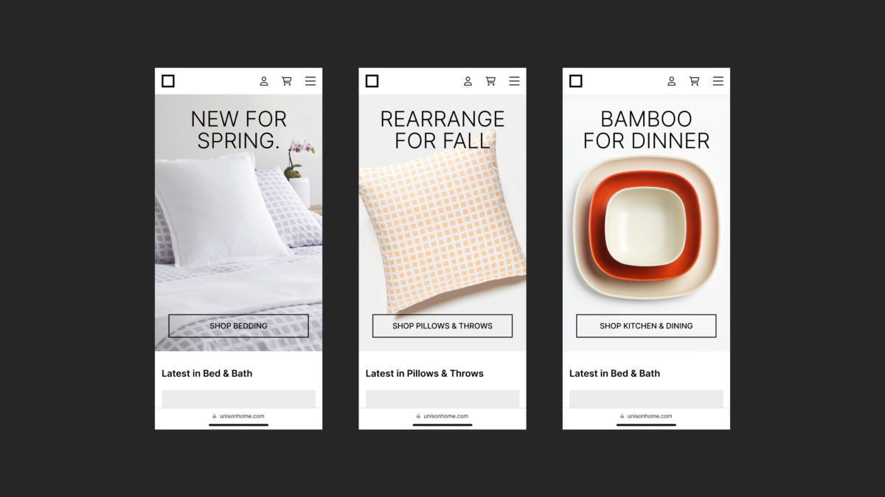This screenshot has height=497, width=885.
Task: Click the Shop Kitchen & Dining button
Action: coord(646,326)
